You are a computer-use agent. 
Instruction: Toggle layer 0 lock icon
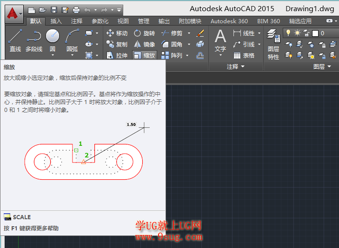point(306,33)
